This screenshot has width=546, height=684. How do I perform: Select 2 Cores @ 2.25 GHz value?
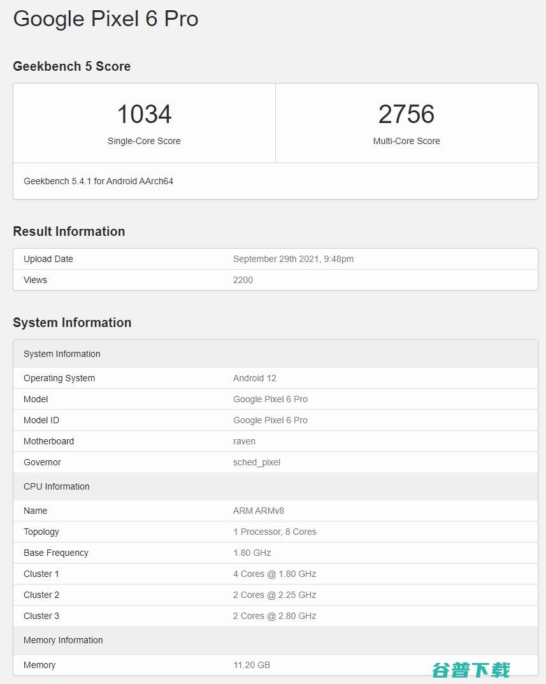point(275,595)
